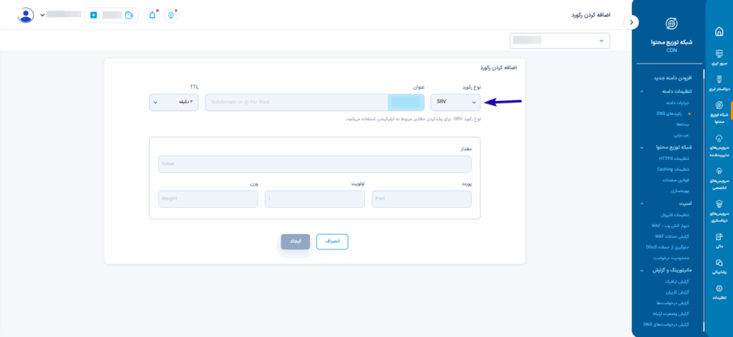This screenshot has height=337, width=733.
Task: Open سرویس‌های مدیریت‌شده managed services
Action: coord(719,146)
